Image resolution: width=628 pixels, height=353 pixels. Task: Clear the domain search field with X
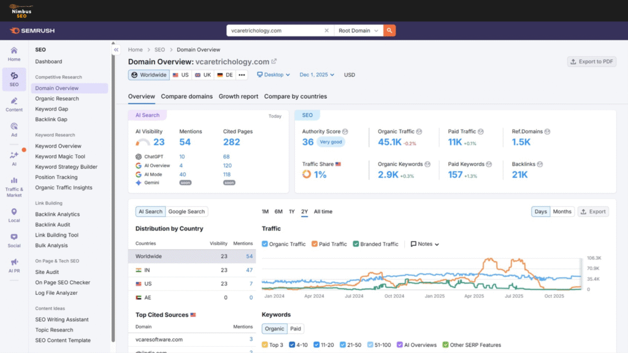(326, 31)
